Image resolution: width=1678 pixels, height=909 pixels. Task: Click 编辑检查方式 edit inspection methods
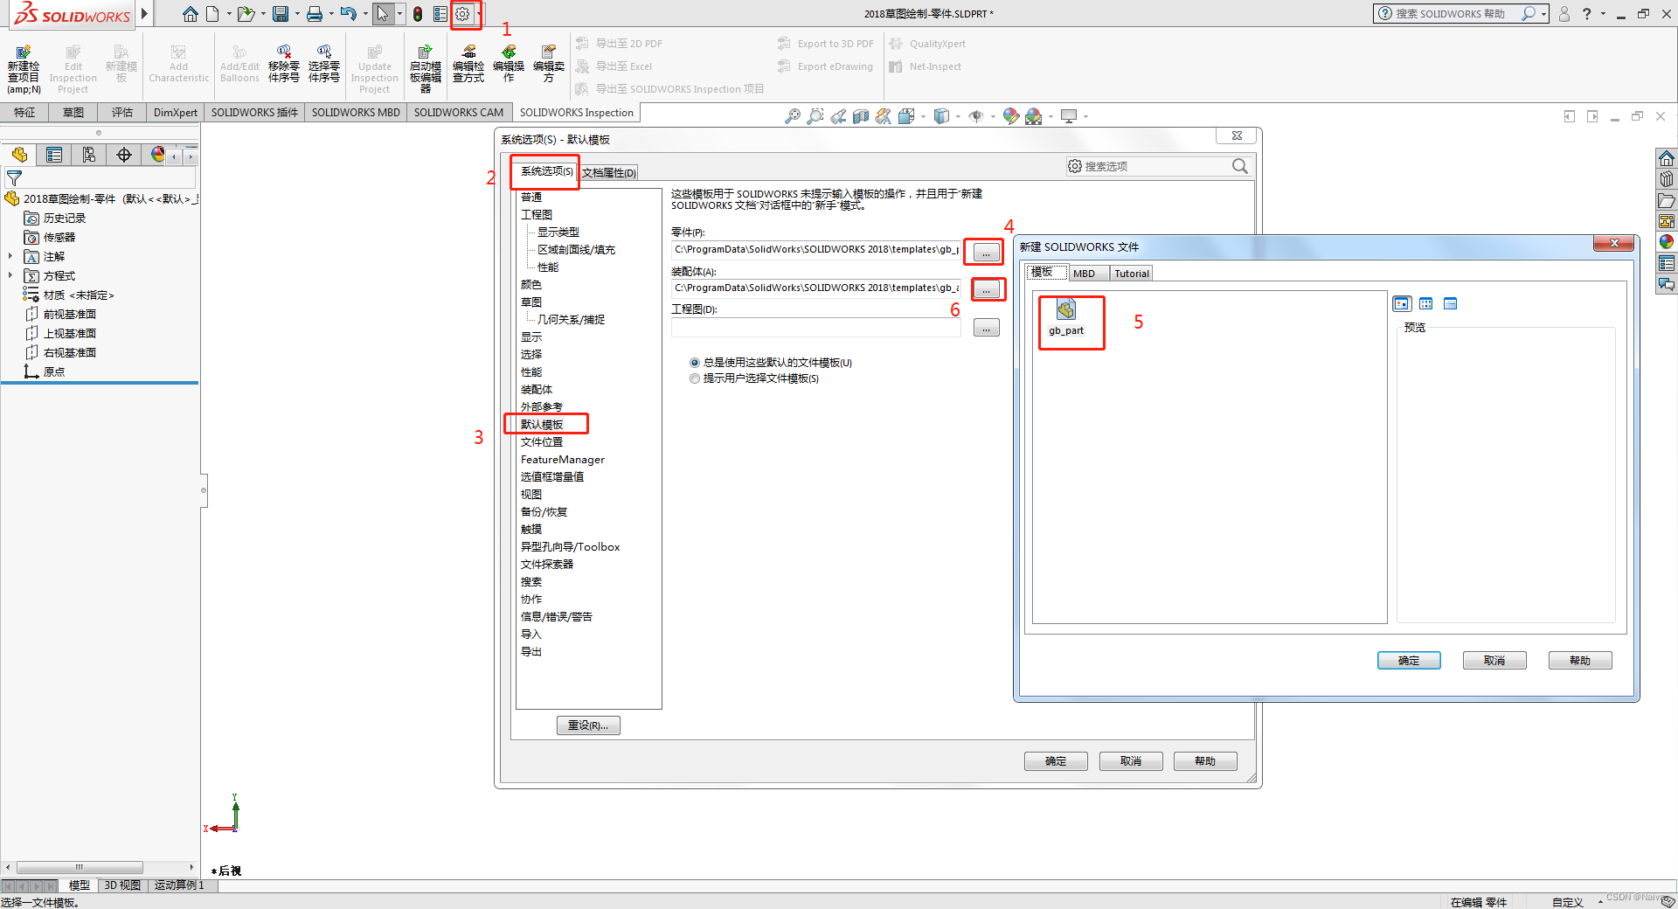point(468,65)
